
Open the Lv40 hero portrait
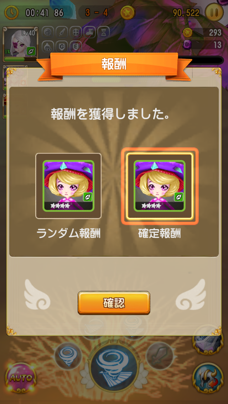[20, 44]
